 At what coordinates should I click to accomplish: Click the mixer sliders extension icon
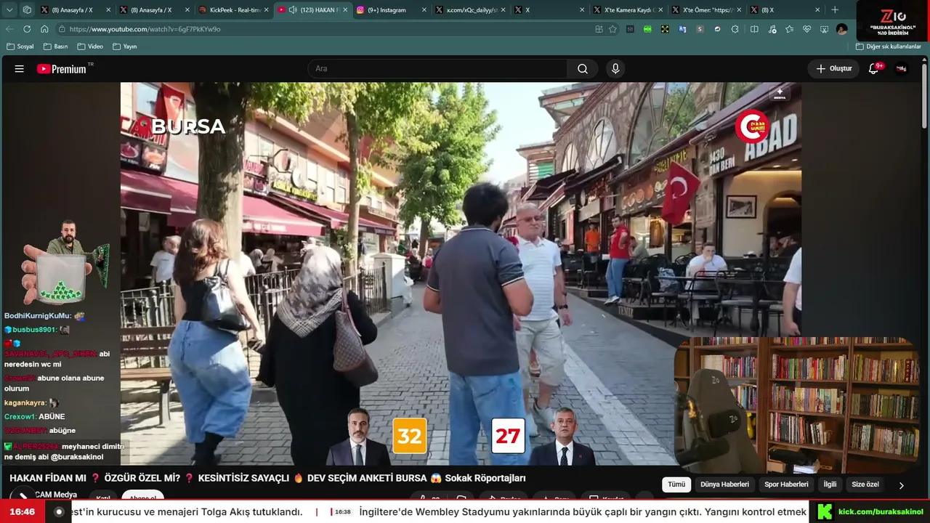click(x=630, y=29)
